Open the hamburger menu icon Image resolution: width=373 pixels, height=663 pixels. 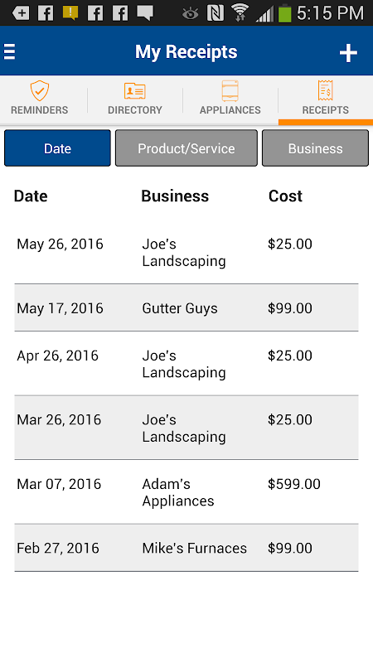tap(9, 52)
